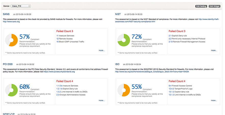The height and width of the screenshot is (115, 225).
Task: Open the Device dropdown showing Cisco_PIX
Action: click(x=21, y=6)
